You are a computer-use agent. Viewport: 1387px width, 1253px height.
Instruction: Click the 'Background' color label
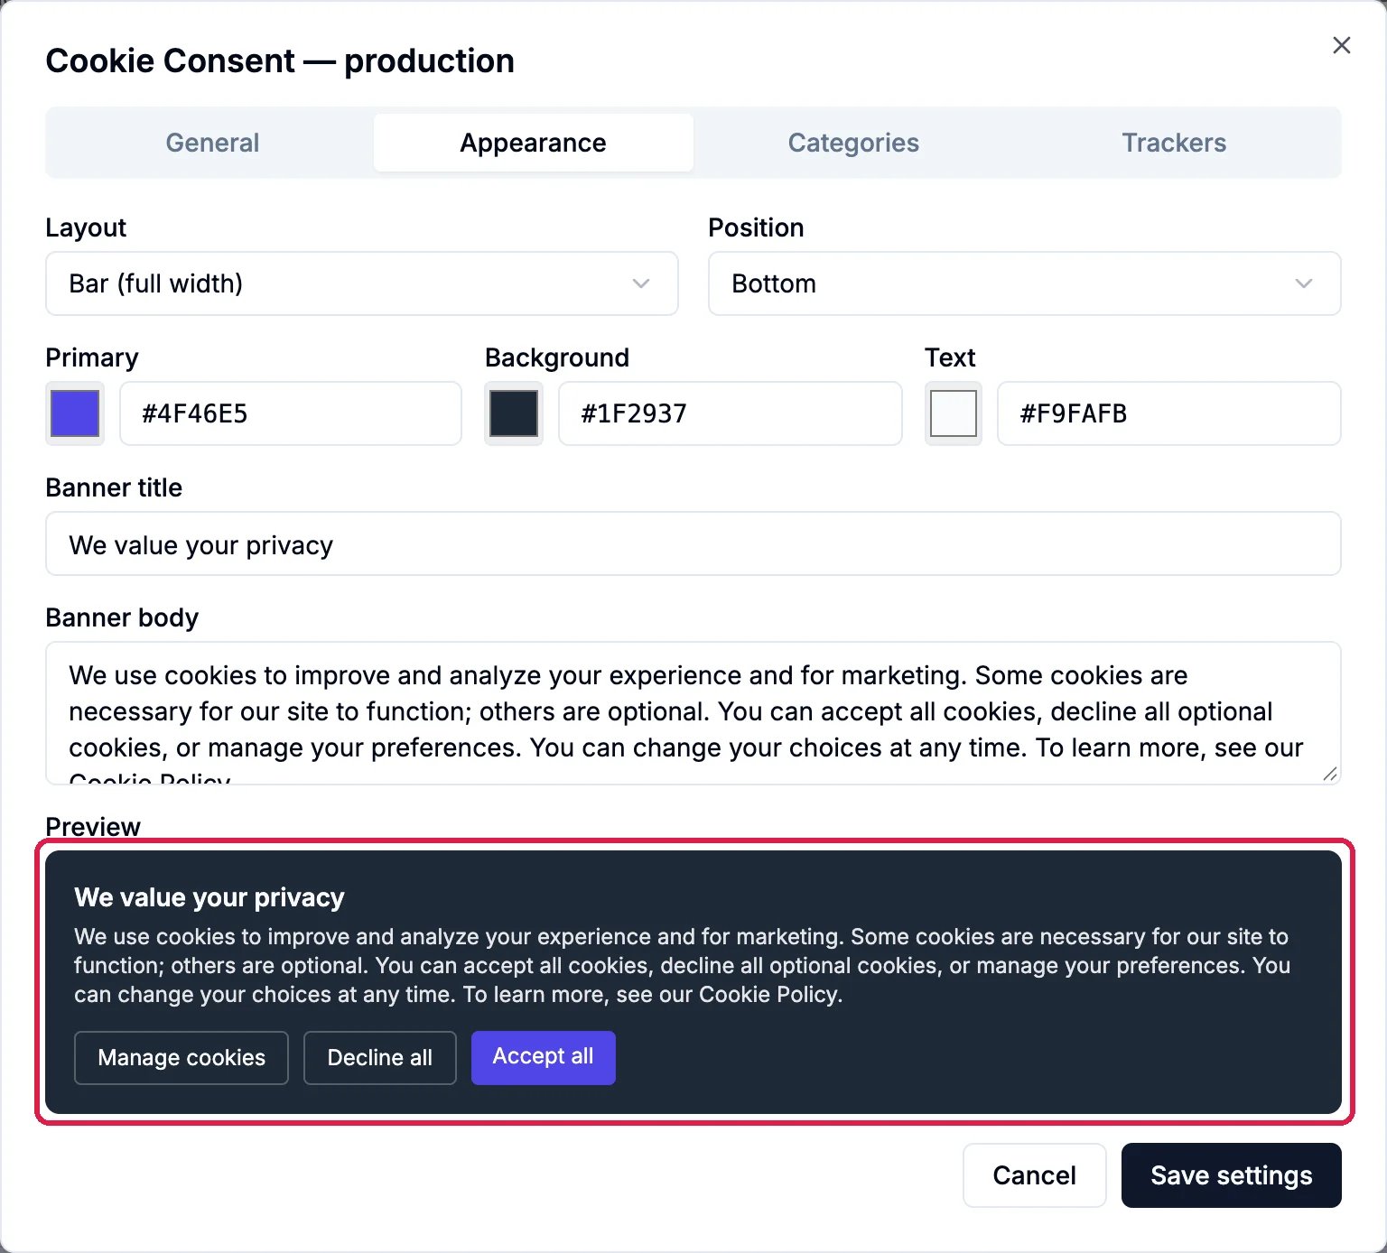coord(557,357)
